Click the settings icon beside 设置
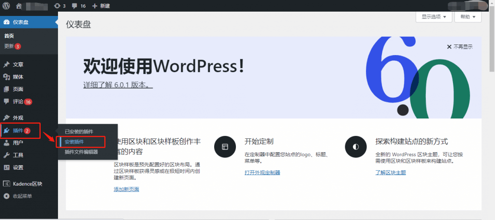This screenshot has height=220, width=495. (x=6, y=168)
